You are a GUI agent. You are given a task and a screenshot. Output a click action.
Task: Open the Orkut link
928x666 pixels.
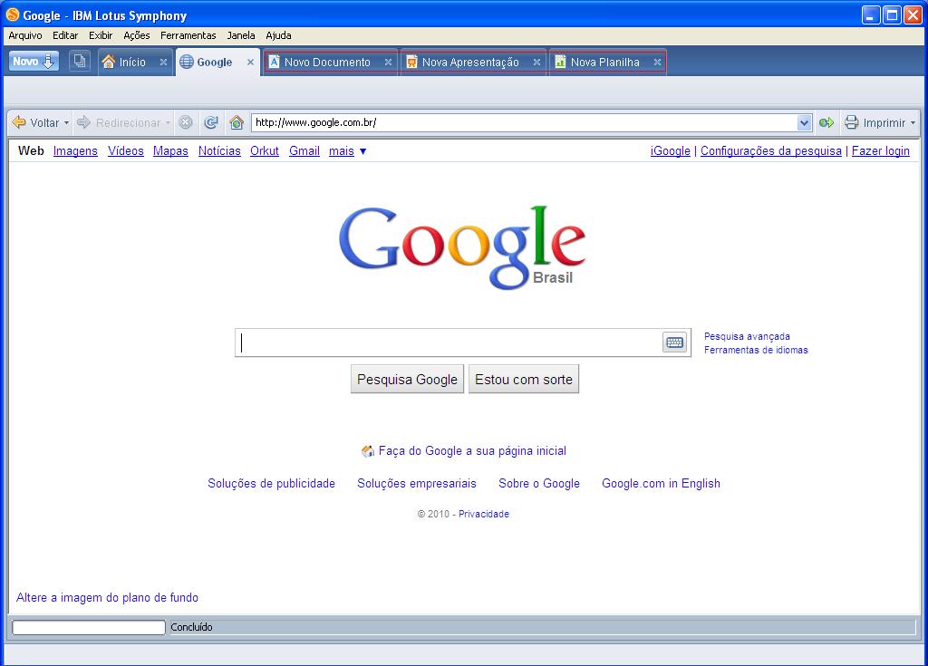(265, 151)
